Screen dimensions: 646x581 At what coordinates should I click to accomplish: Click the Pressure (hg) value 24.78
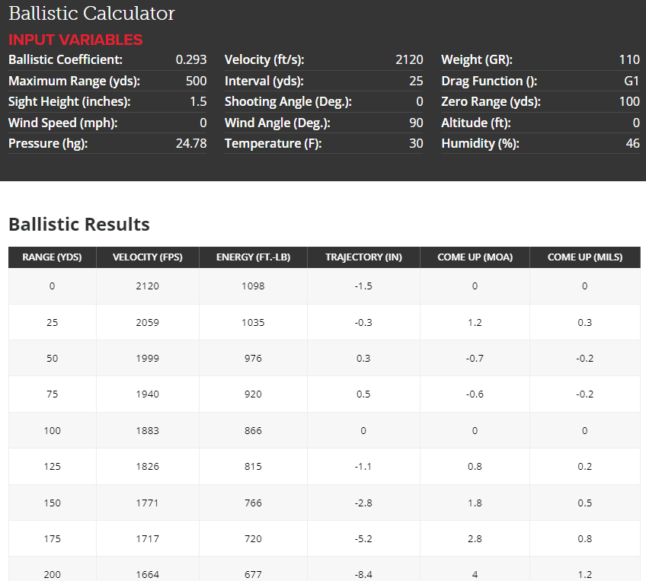click(191, 143)
